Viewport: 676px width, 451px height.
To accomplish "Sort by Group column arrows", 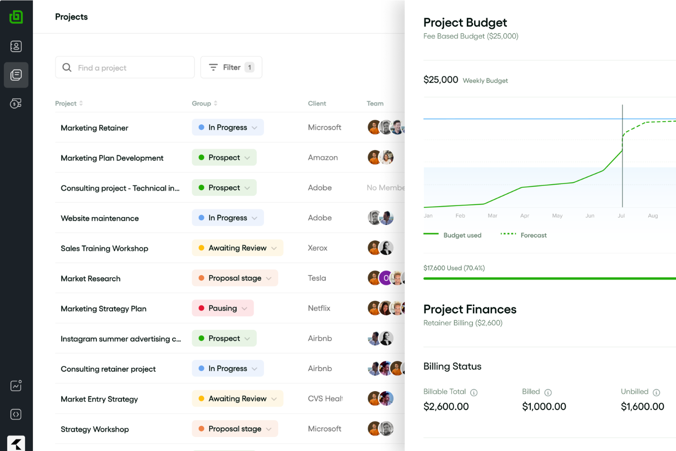I will (216, 103).
